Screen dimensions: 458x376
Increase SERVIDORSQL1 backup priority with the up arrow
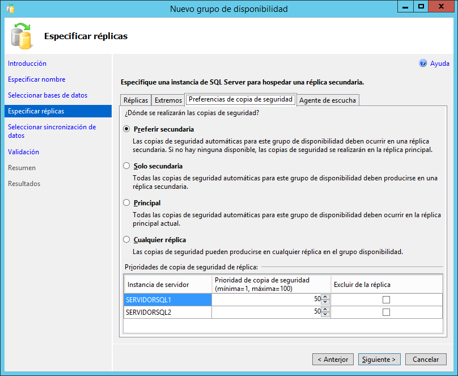pyautogui.click(x=325, y=297)
